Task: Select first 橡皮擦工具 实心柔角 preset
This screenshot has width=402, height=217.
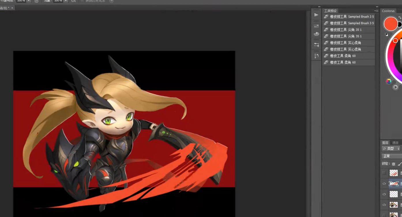Action: (x=349, y=43)
